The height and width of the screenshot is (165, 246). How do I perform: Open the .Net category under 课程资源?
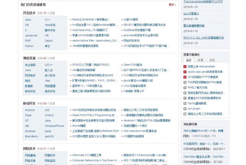(48, 81)
